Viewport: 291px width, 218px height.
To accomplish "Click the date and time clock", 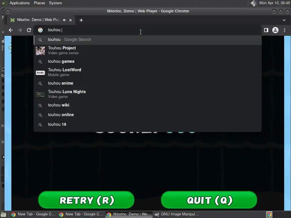I will (x=275, y=3).
